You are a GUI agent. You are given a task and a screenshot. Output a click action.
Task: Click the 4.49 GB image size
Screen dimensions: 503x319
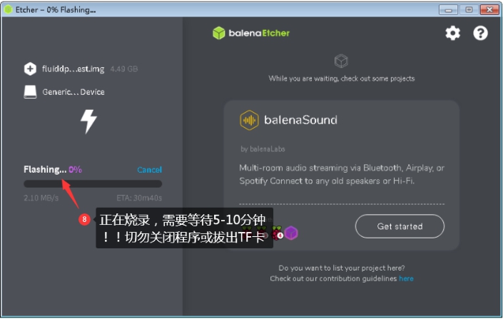click(x=124, y=69)
